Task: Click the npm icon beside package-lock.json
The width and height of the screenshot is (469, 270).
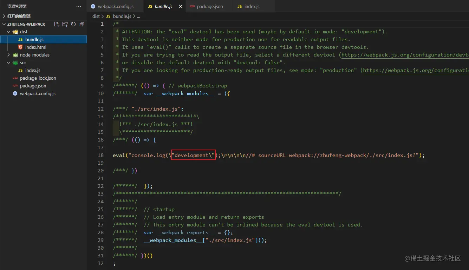Action: (15, 78)
